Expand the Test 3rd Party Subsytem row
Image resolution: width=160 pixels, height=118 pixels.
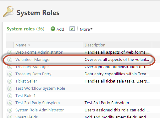tap(10, 103)
